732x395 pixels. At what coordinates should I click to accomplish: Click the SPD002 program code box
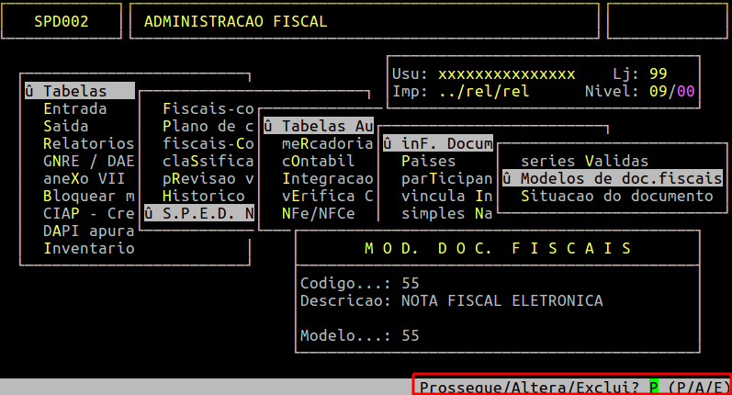(62, 21)
